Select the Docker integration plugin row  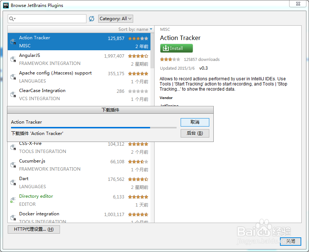79,216
